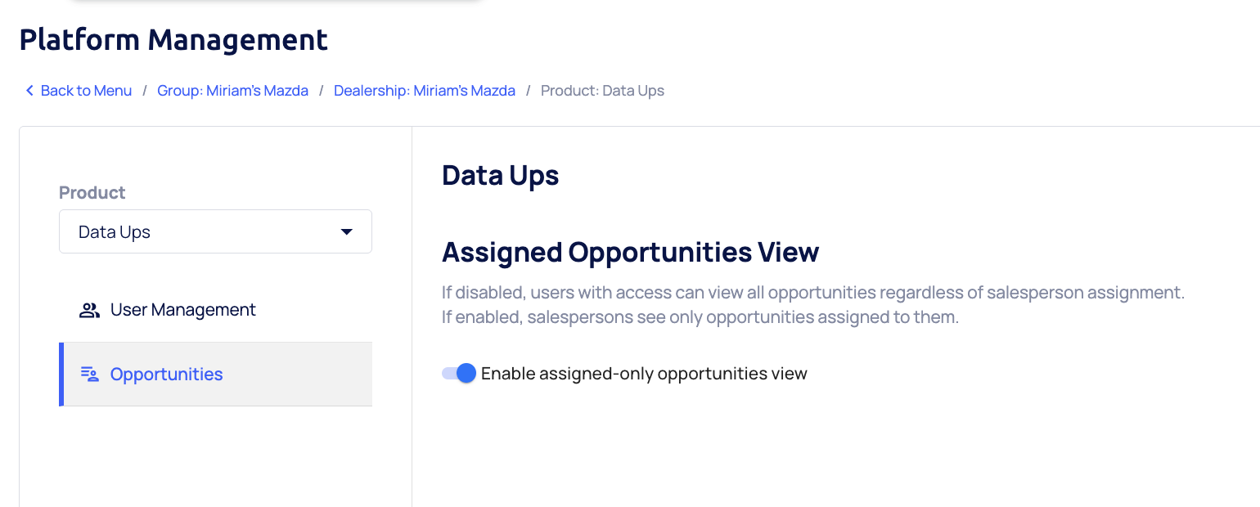Click the Platform Management page title

(173, 39)
